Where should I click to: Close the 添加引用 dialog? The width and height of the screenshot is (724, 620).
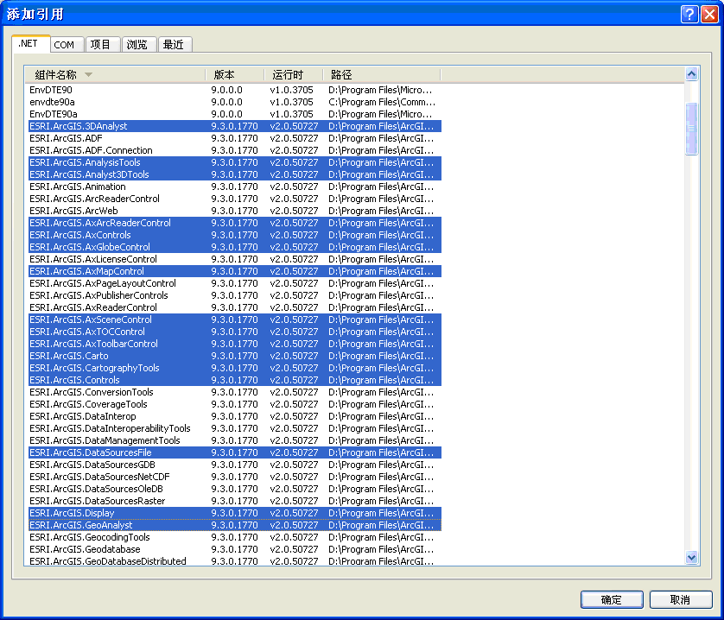[709, 14]
